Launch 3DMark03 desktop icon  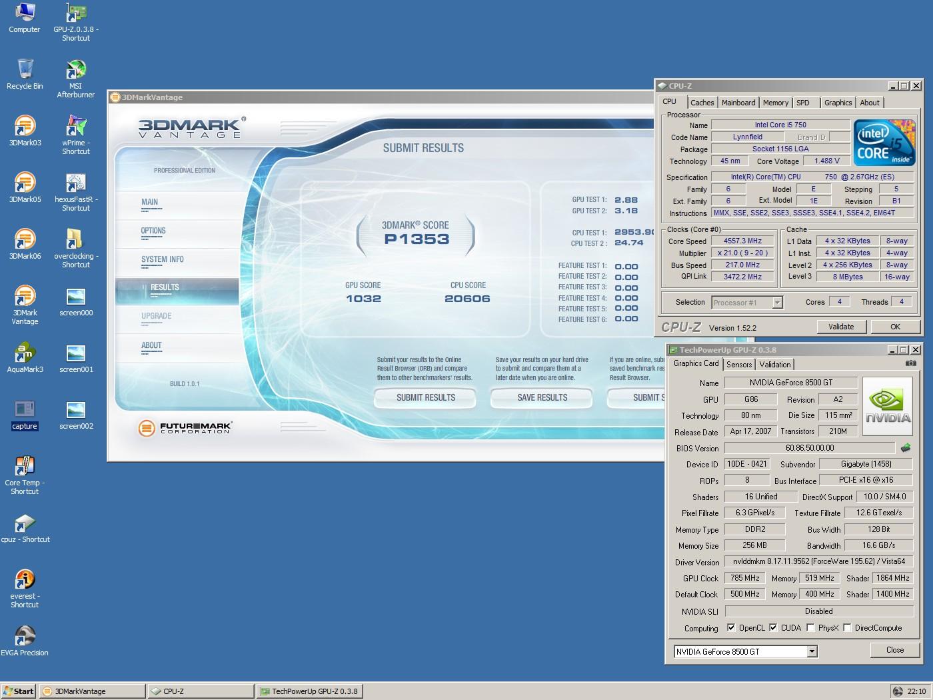click(25, 131)
